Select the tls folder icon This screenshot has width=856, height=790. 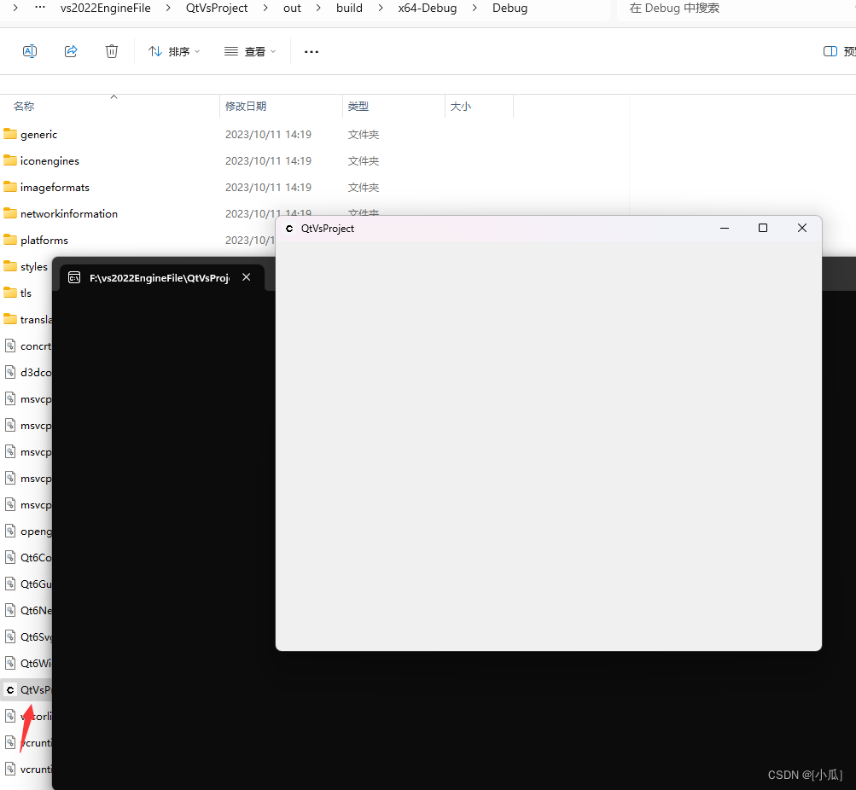click(x=10, y=293)
